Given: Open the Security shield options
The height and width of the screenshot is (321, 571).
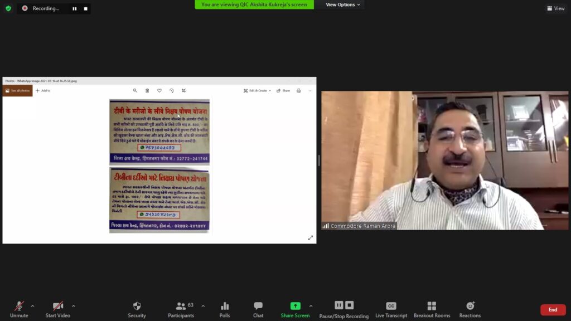Looking at the screenshot, I should click(x=137, y=309).
